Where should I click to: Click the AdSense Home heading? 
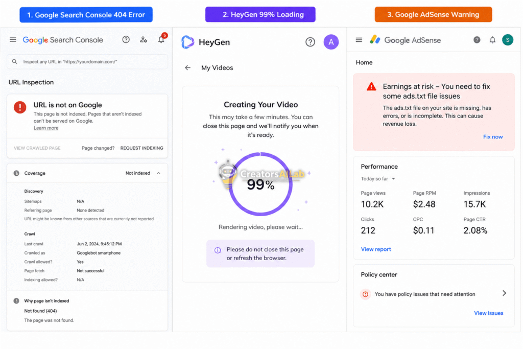pos(364,62)
